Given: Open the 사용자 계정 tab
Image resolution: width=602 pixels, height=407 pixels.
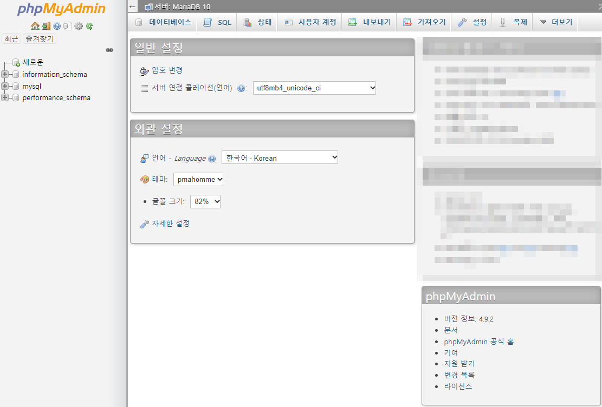Looking at the screenshot, I should pos(310,22).
